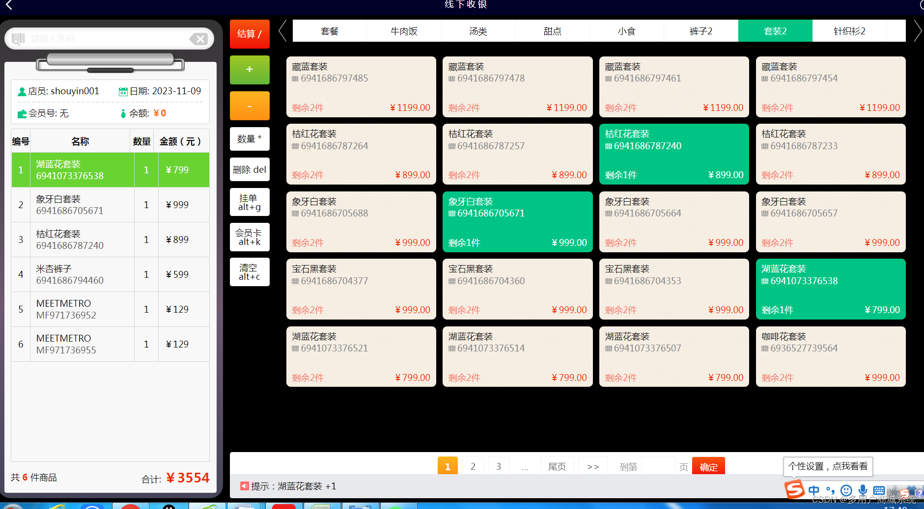Image resolution: width=924 pixels, height=509 pixels.
Task: Switch to 套餐 category tab
Action: click(x=330, y=31)
